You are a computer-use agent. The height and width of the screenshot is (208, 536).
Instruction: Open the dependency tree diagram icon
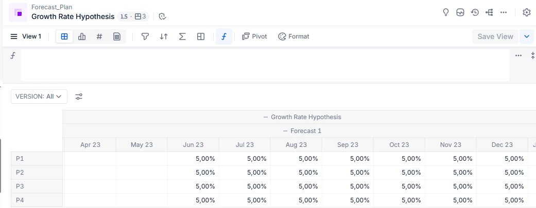[489, 12]
